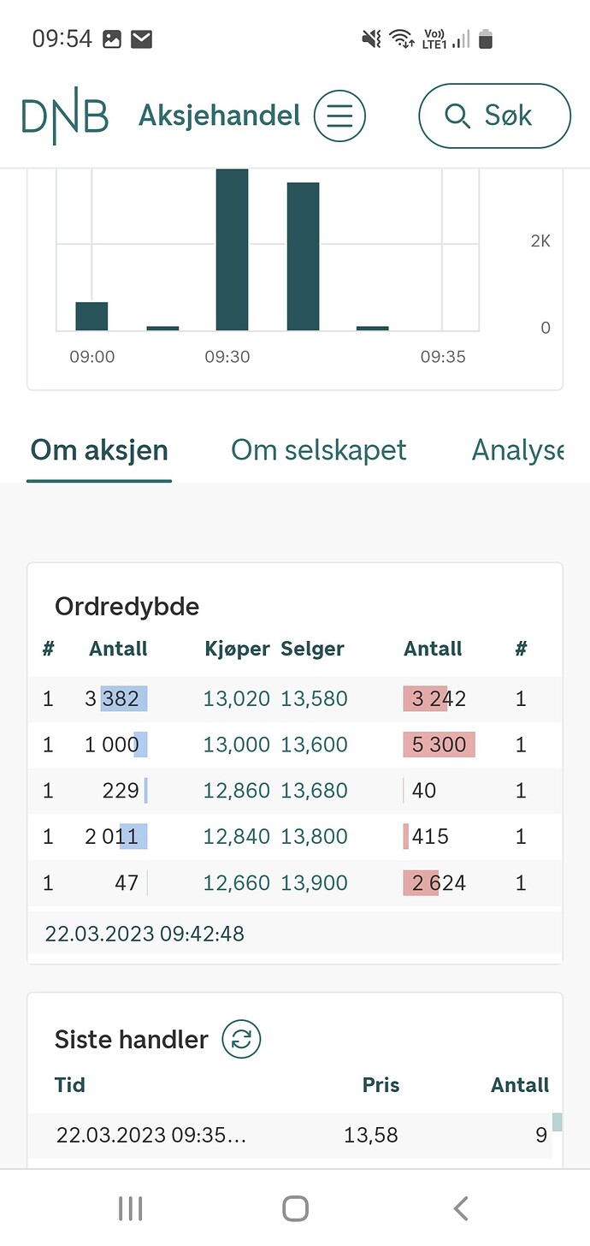Tap the Android recent apps icon
Image resolution: width=590 pixels, height=1246 pixels.
click(130, 1208)
